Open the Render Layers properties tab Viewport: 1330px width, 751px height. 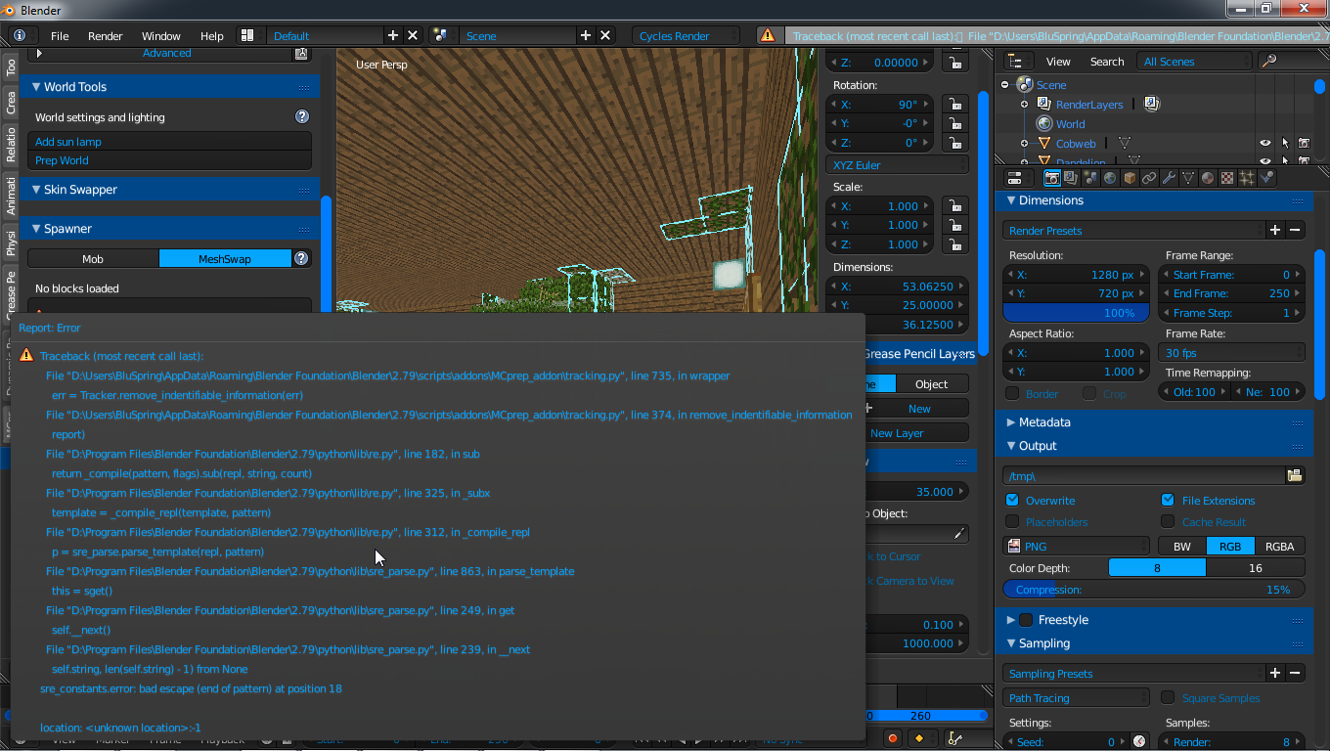[1071, 178]
